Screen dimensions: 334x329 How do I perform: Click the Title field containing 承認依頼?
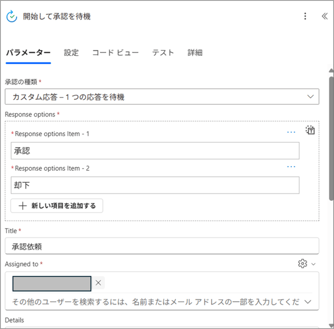coord(161,246)
